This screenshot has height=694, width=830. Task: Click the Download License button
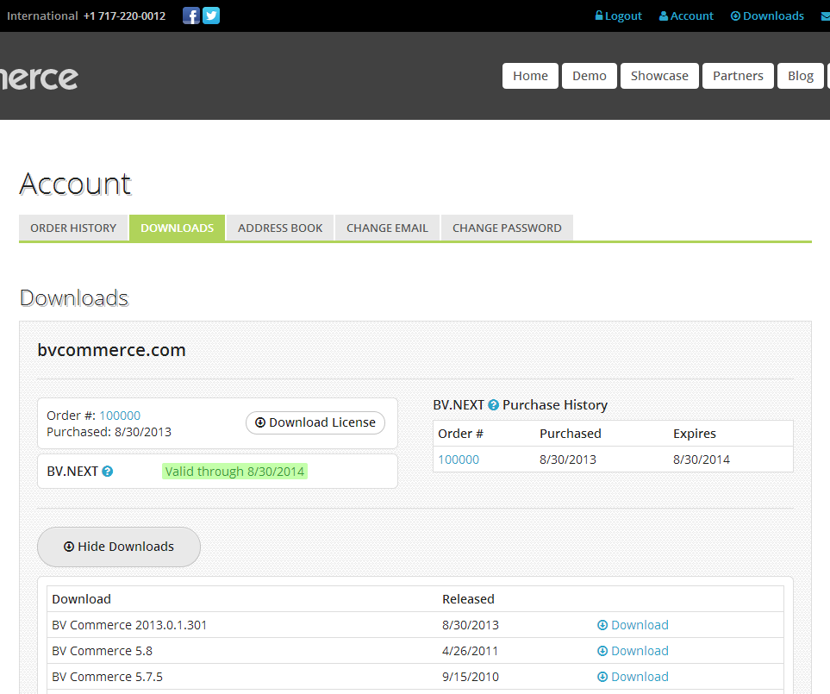pyautogui.click(x=315, y=422)
